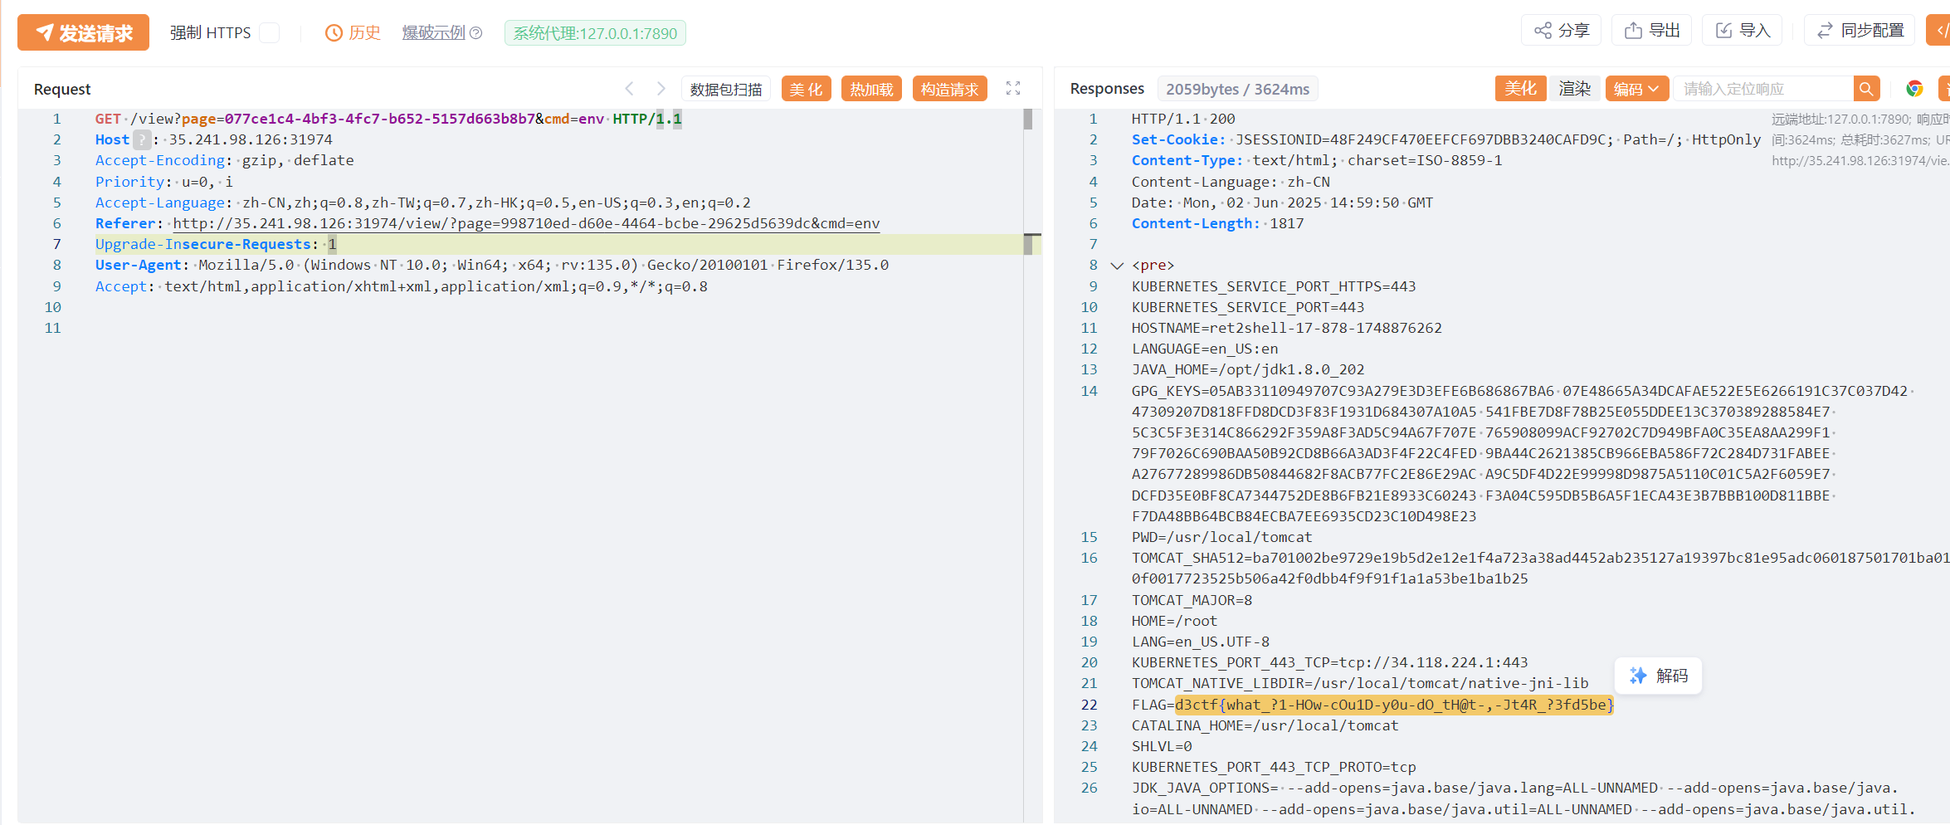Screen dimensions: 1950x825
Task: Open the 编码 encoding dropdown
Action: point(1637,89)
